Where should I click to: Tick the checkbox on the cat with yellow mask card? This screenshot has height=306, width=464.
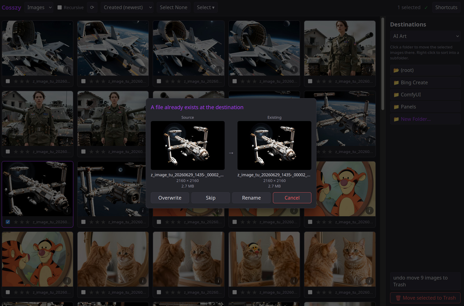pos(235,292)
